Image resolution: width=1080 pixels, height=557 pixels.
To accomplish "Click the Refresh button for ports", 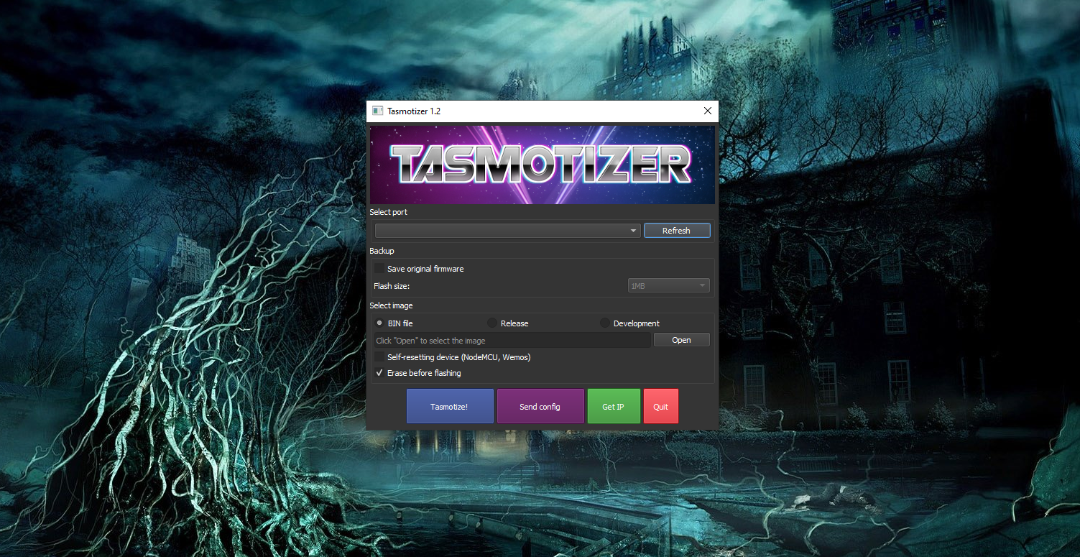I will click(676, 230).
